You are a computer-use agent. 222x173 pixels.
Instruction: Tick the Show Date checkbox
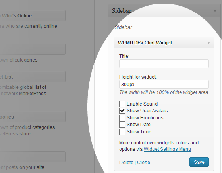(x=122, y=125)
